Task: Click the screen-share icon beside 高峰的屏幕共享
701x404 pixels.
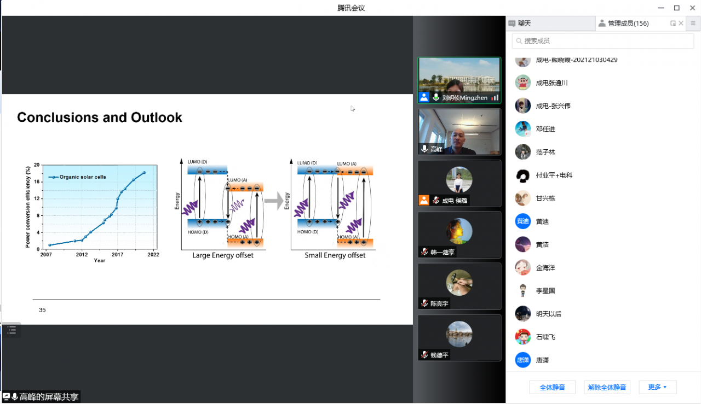Action: click(7, 397)
